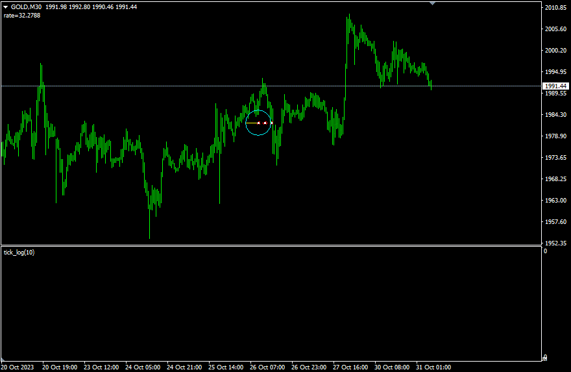The width and height of the screenshot is (571, 372).
Task: Click the 2000.20 price scale label
Action: 555,50
